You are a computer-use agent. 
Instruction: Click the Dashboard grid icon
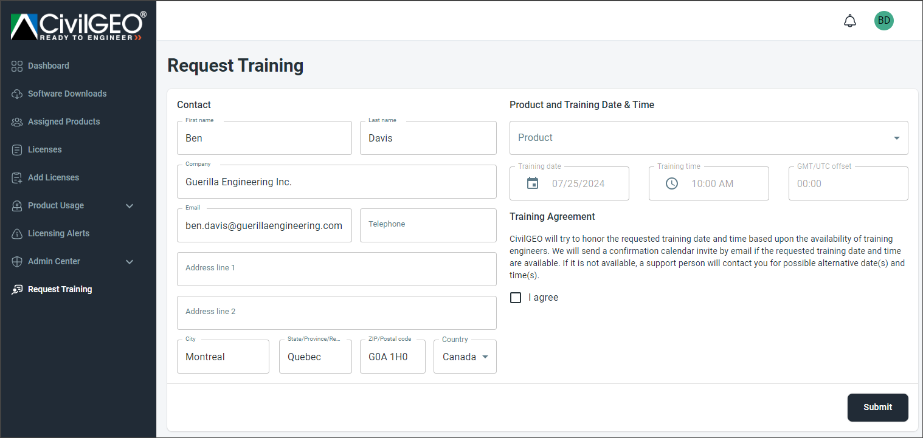pos(17,66)
